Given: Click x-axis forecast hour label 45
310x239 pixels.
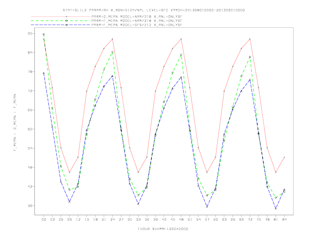Looking at the screenshot, I should (x=173, y=219).
